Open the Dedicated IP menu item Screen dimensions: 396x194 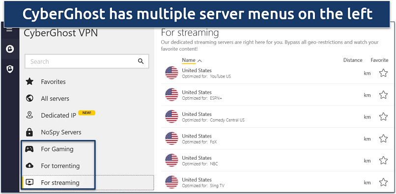(58, 115)
